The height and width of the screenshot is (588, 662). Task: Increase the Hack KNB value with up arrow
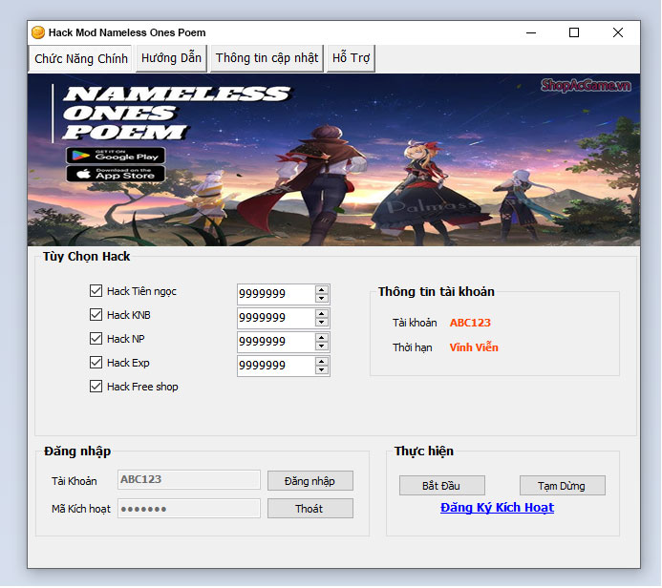click(x=322, y=314)
